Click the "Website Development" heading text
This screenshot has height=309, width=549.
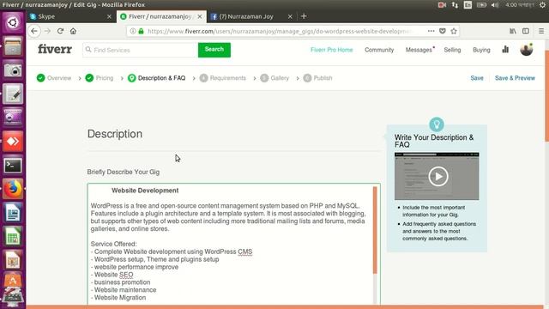pyautogui.click(x=145, y=191)
